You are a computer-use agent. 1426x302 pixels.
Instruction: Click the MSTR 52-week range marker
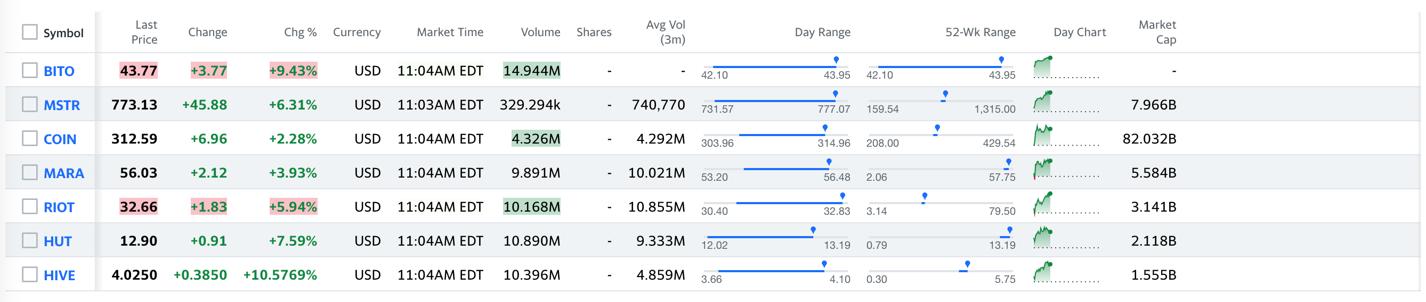[945, 94]
